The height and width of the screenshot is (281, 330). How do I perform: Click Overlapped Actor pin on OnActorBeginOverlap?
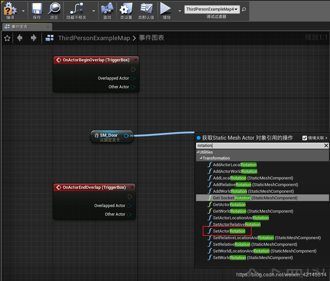point(133,78)
